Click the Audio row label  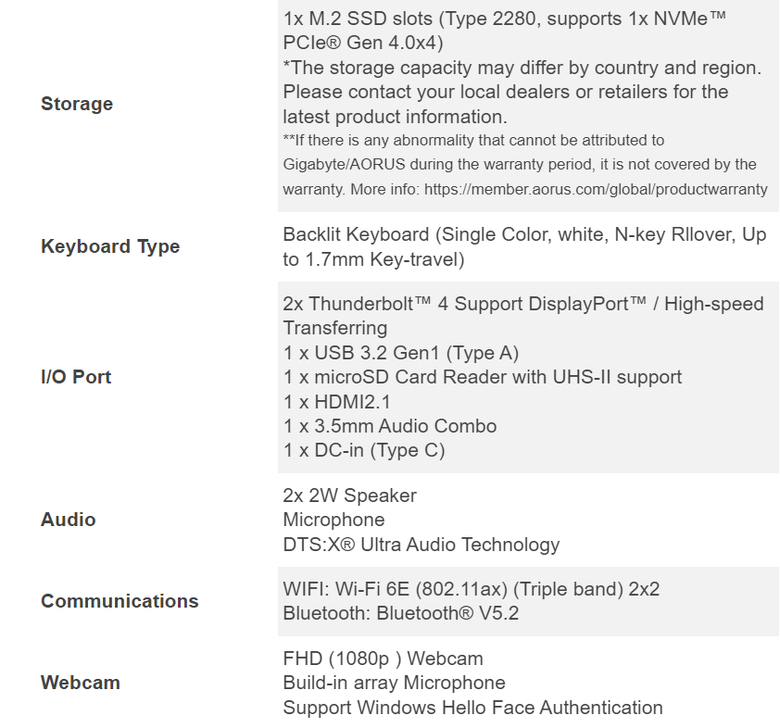[69, 520]
